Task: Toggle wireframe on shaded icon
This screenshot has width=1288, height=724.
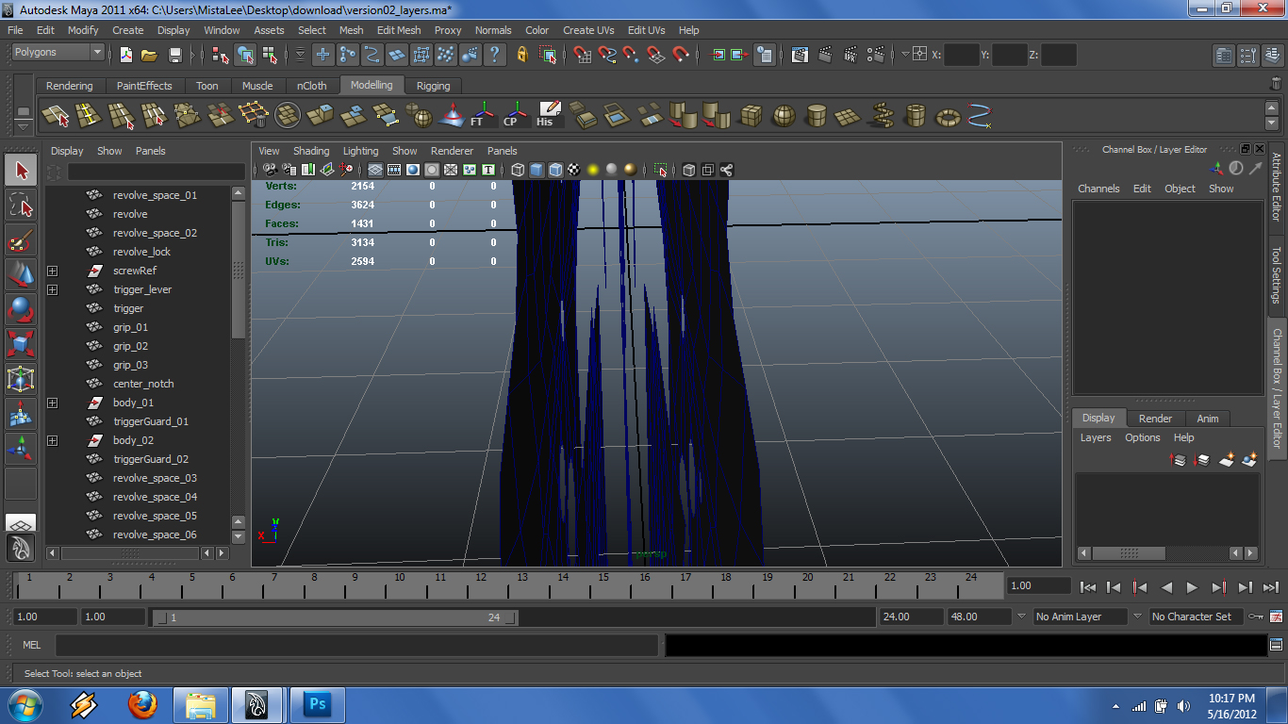Action: (x=555, y=170)
